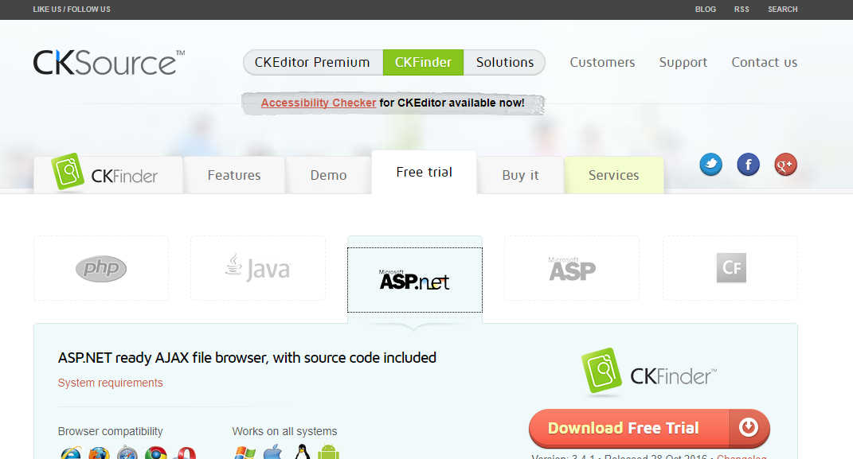The image size is (853, 459).
Task: Open the BLOG link in top bar
Action: tap(706, 10)
